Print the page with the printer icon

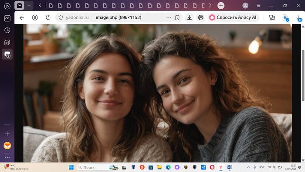point(200,17)
